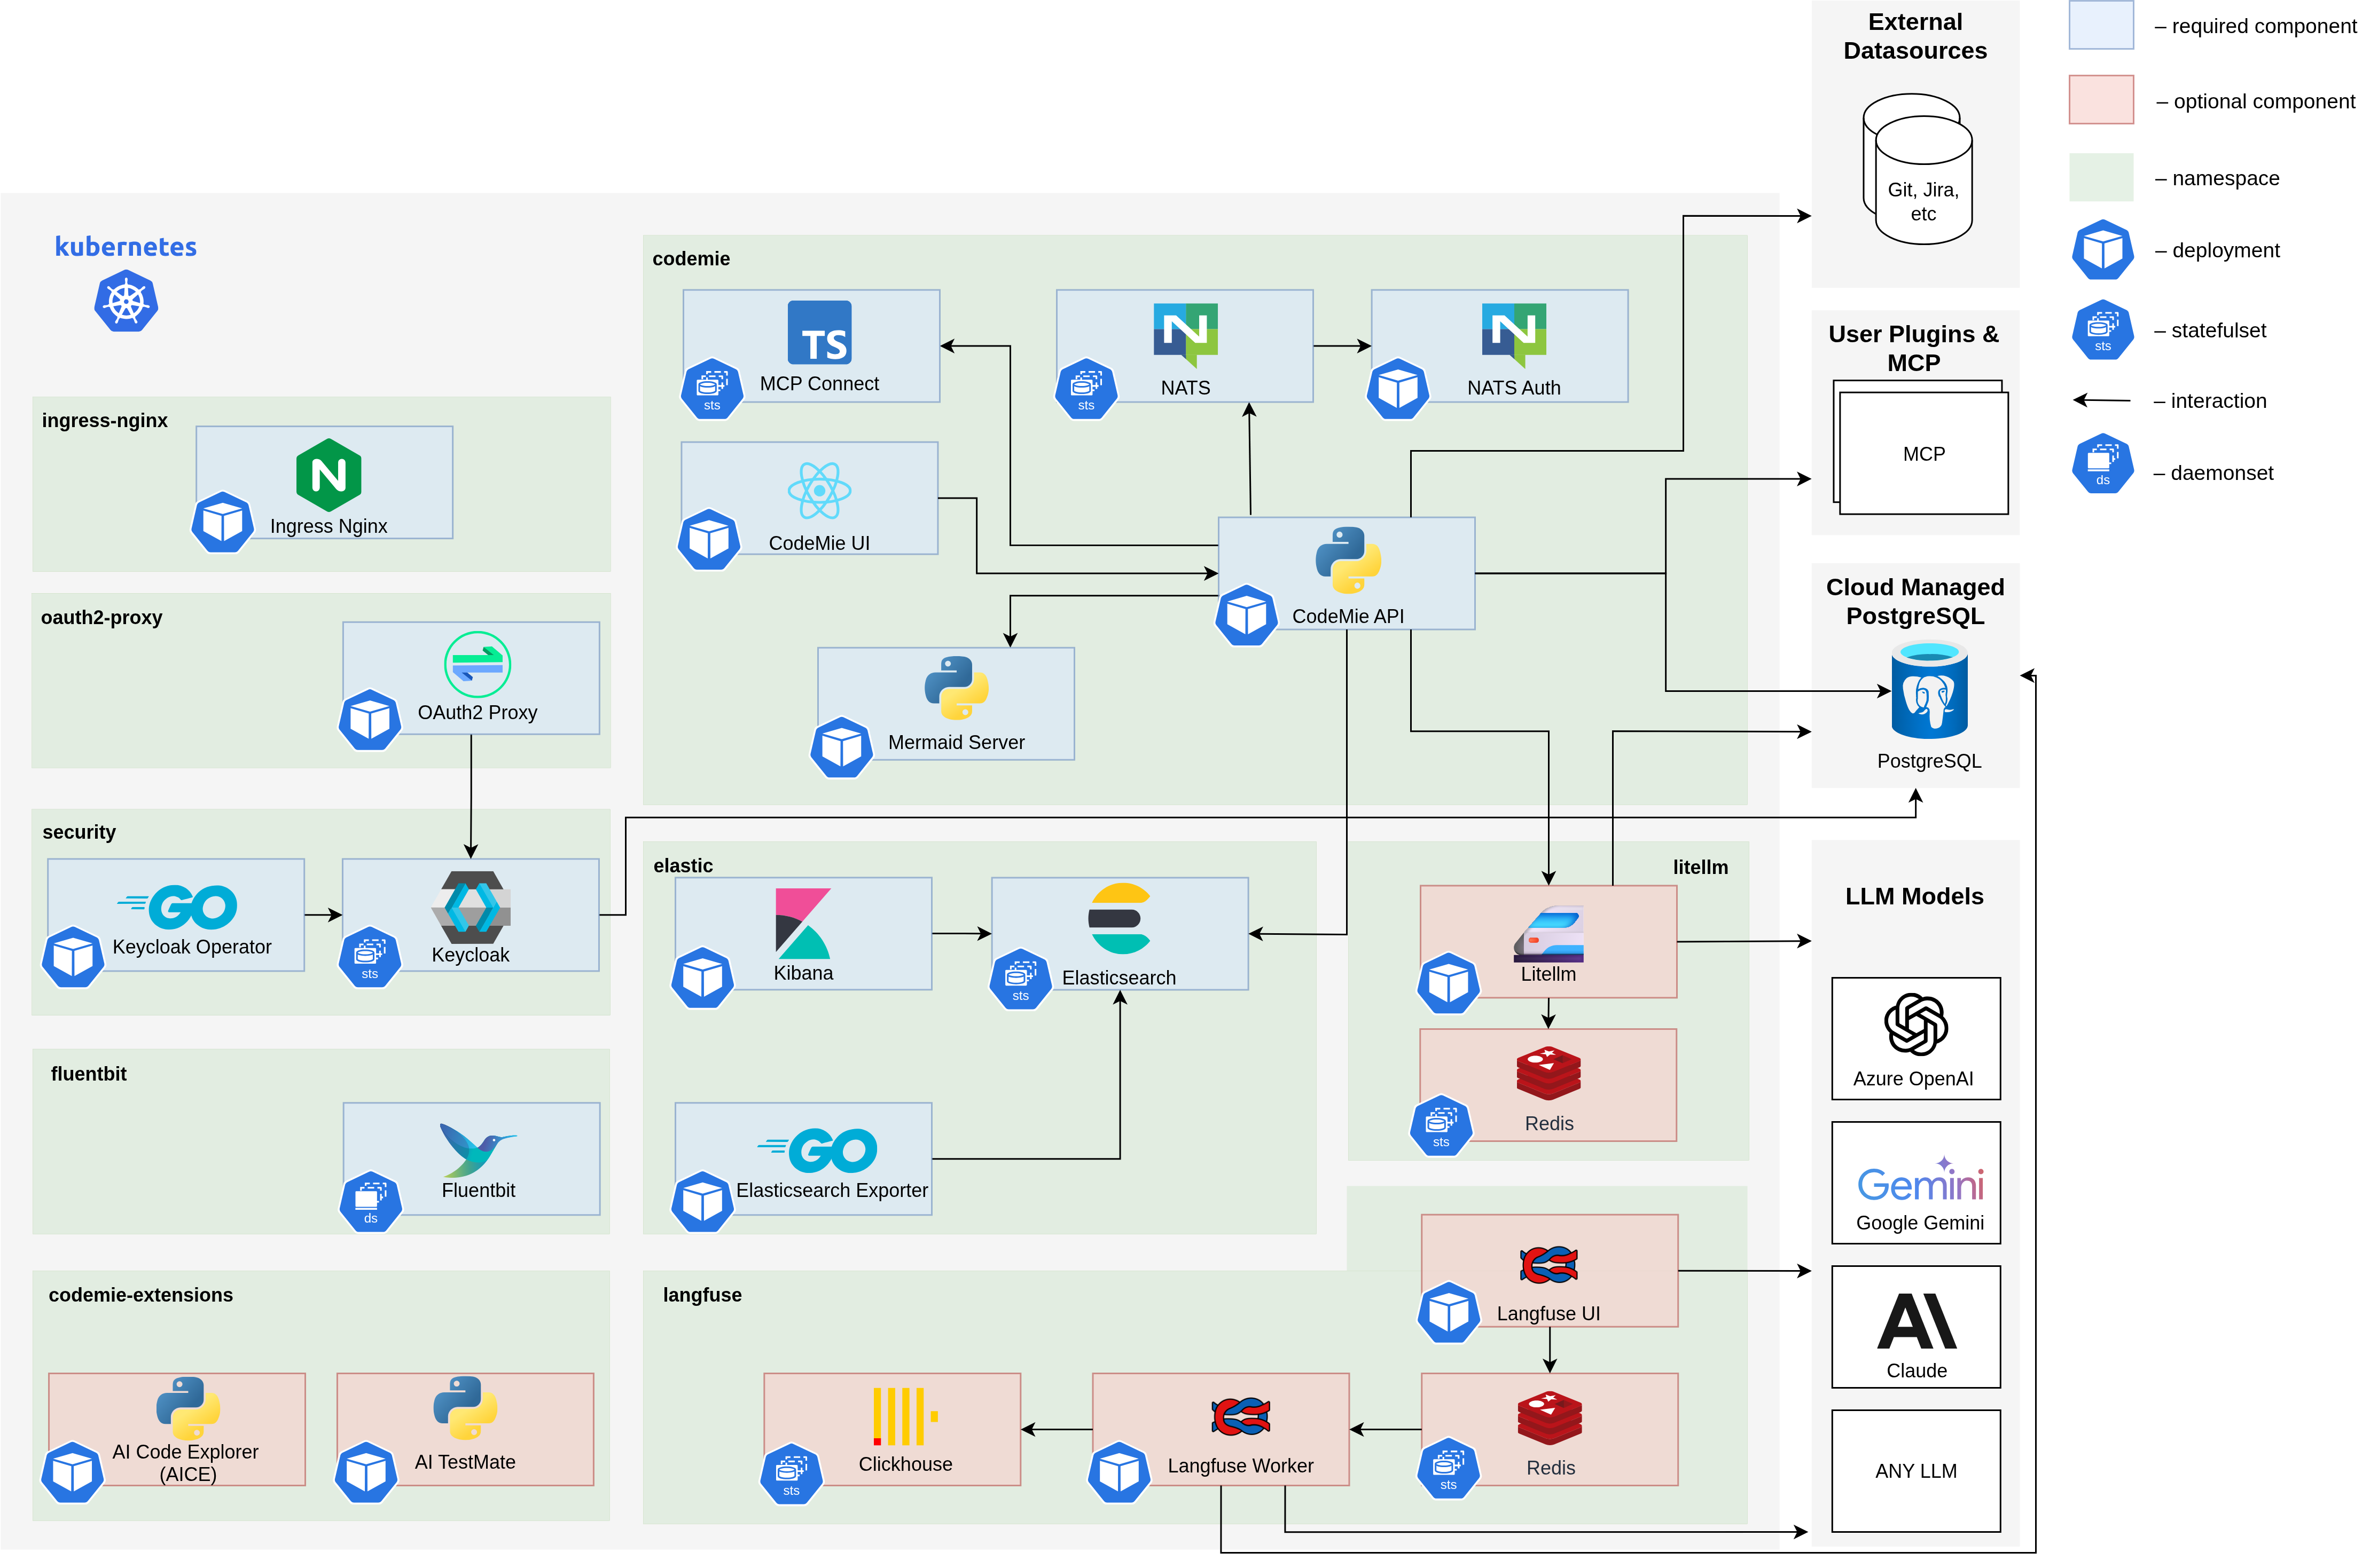Click the Clickhouse yellow bars logo
The image size is (2370, 1568).
tap(904, 1416)
